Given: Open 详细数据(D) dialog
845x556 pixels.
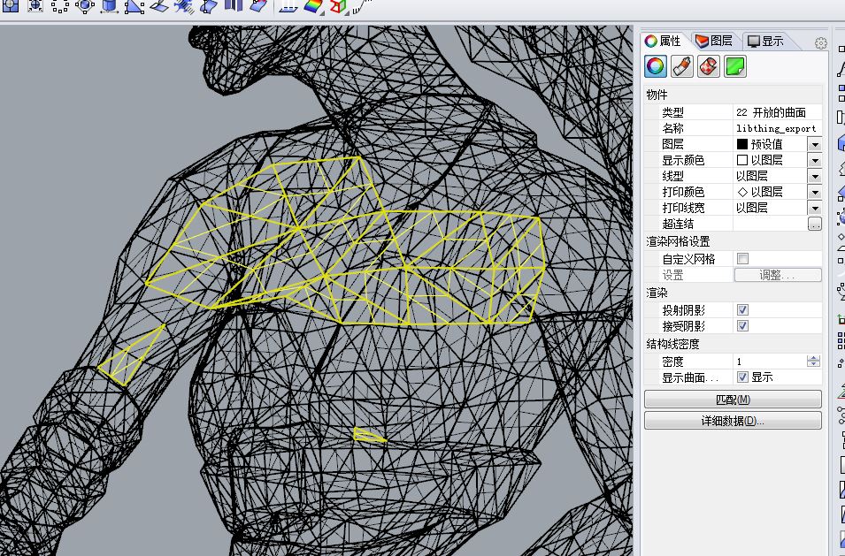Looking at the screenshot, I should click(733, 420).
